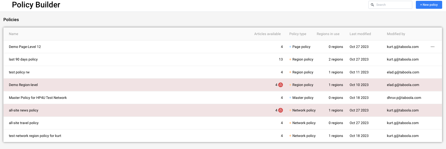Click the Regions in use column header
Viewport: 446px width, 149px height.
tap(328, 34)
